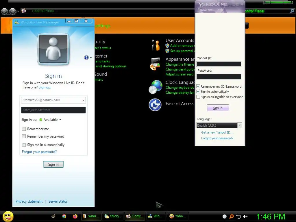Viewport: 296px width, 222px height.
Task: Open Add or remove user accounts link
Action: [x=182, y=46]
